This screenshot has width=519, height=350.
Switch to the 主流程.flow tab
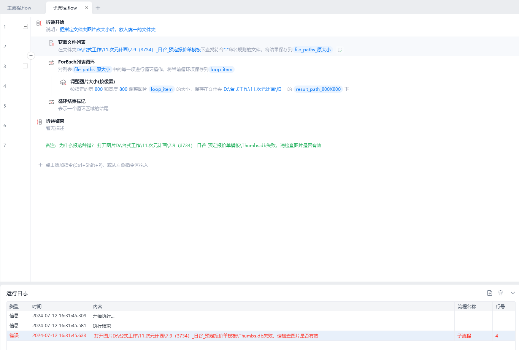coord(19,8)
